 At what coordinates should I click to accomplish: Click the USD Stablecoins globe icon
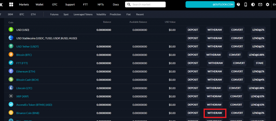pyautogui.click(x=11, y=38)
